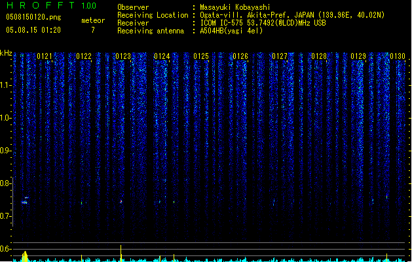Click the 0.7 kHz axis tick label
Screen dimensions: 412x262
coord(5,216)
